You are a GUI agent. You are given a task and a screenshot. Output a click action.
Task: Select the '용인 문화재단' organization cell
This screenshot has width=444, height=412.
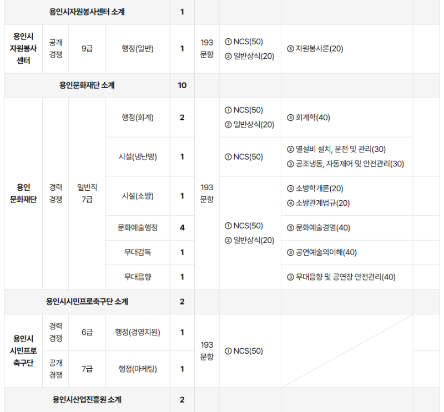click(x=23, y=194)
